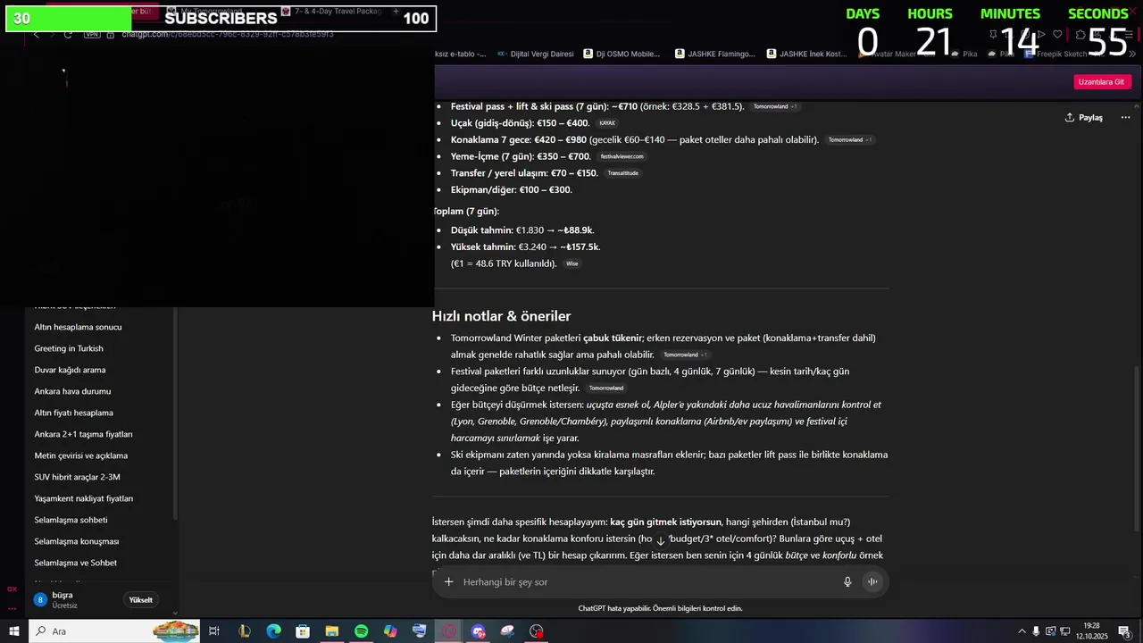The width and height of the screenshot is (1143, 643).
Task: Open the three-dot options next to Paylaş
Action: (1125, 118)
